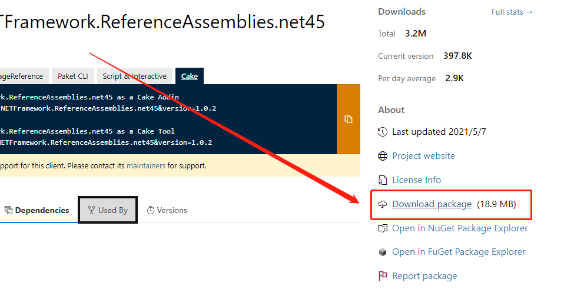Click the globe icon beside Project website
The image size is (584, 299).
pos(383,156)
